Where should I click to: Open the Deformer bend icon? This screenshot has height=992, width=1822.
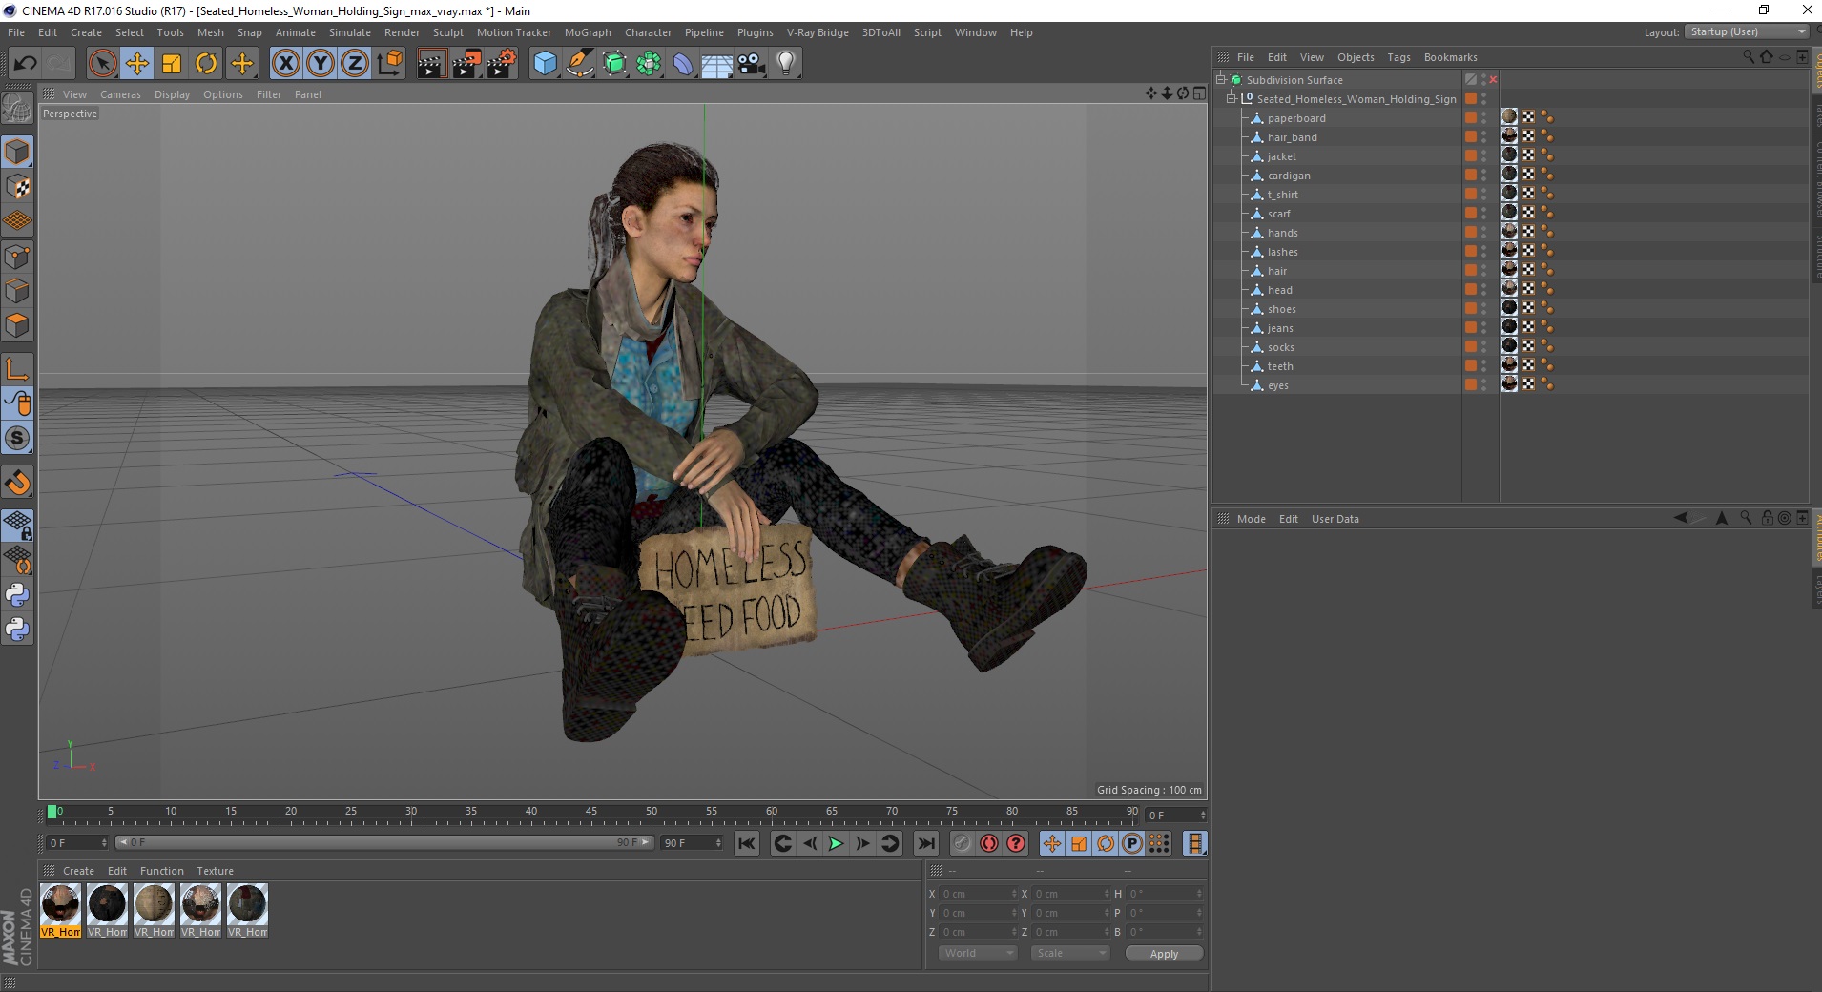click(x=683, y=64)
